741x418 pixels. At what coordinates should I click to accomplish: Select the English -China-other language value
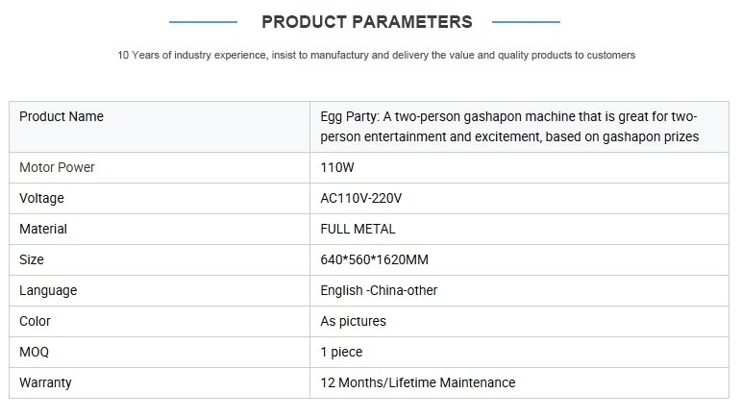click(x=379, y=291)
